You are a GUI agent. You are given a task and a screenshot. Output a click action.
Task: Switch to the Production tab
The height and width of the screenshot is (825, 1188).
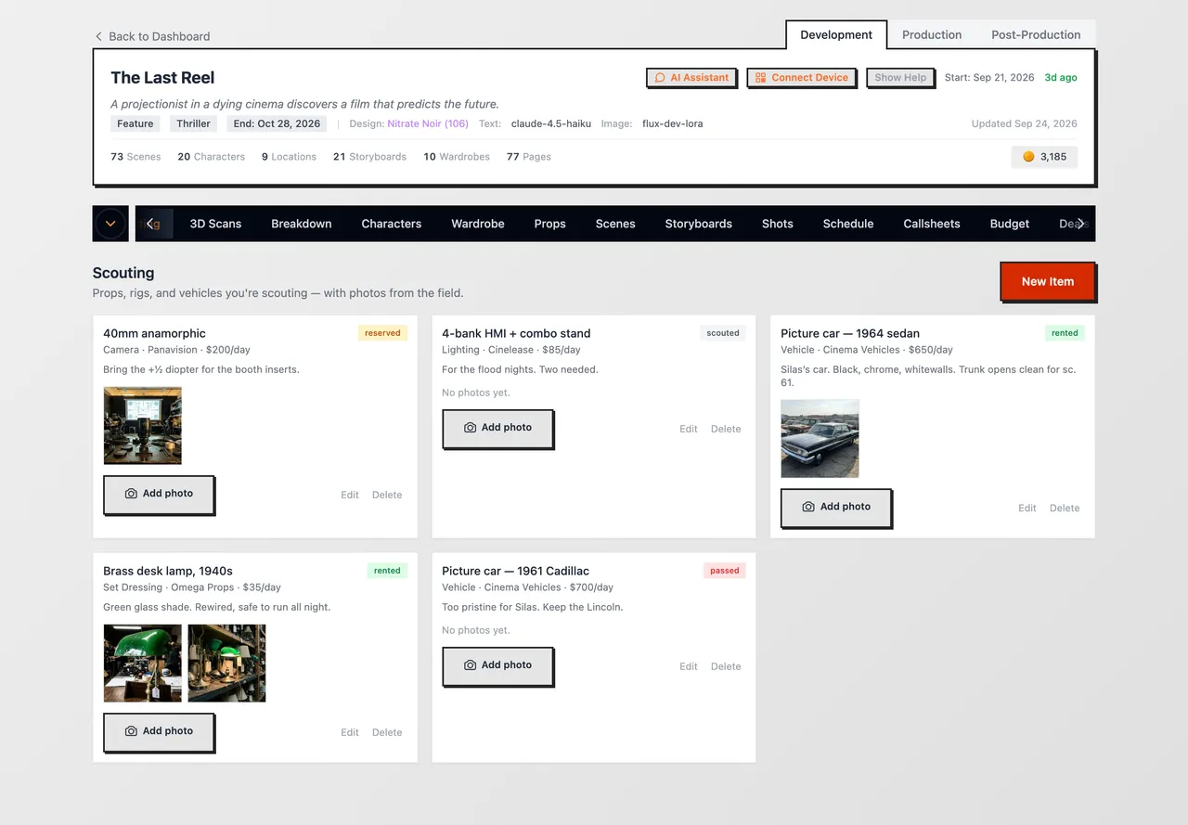(x=932, y=34)
